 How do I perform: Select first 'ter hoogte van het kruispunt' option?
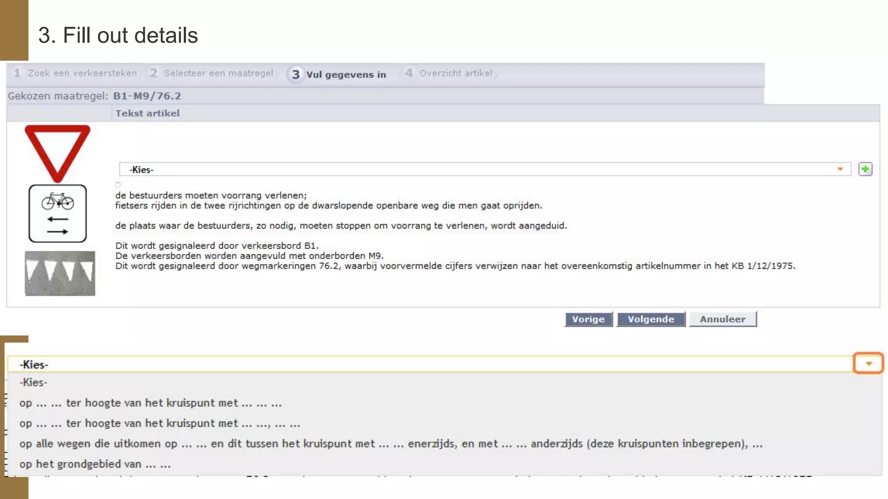coord(150,403)
